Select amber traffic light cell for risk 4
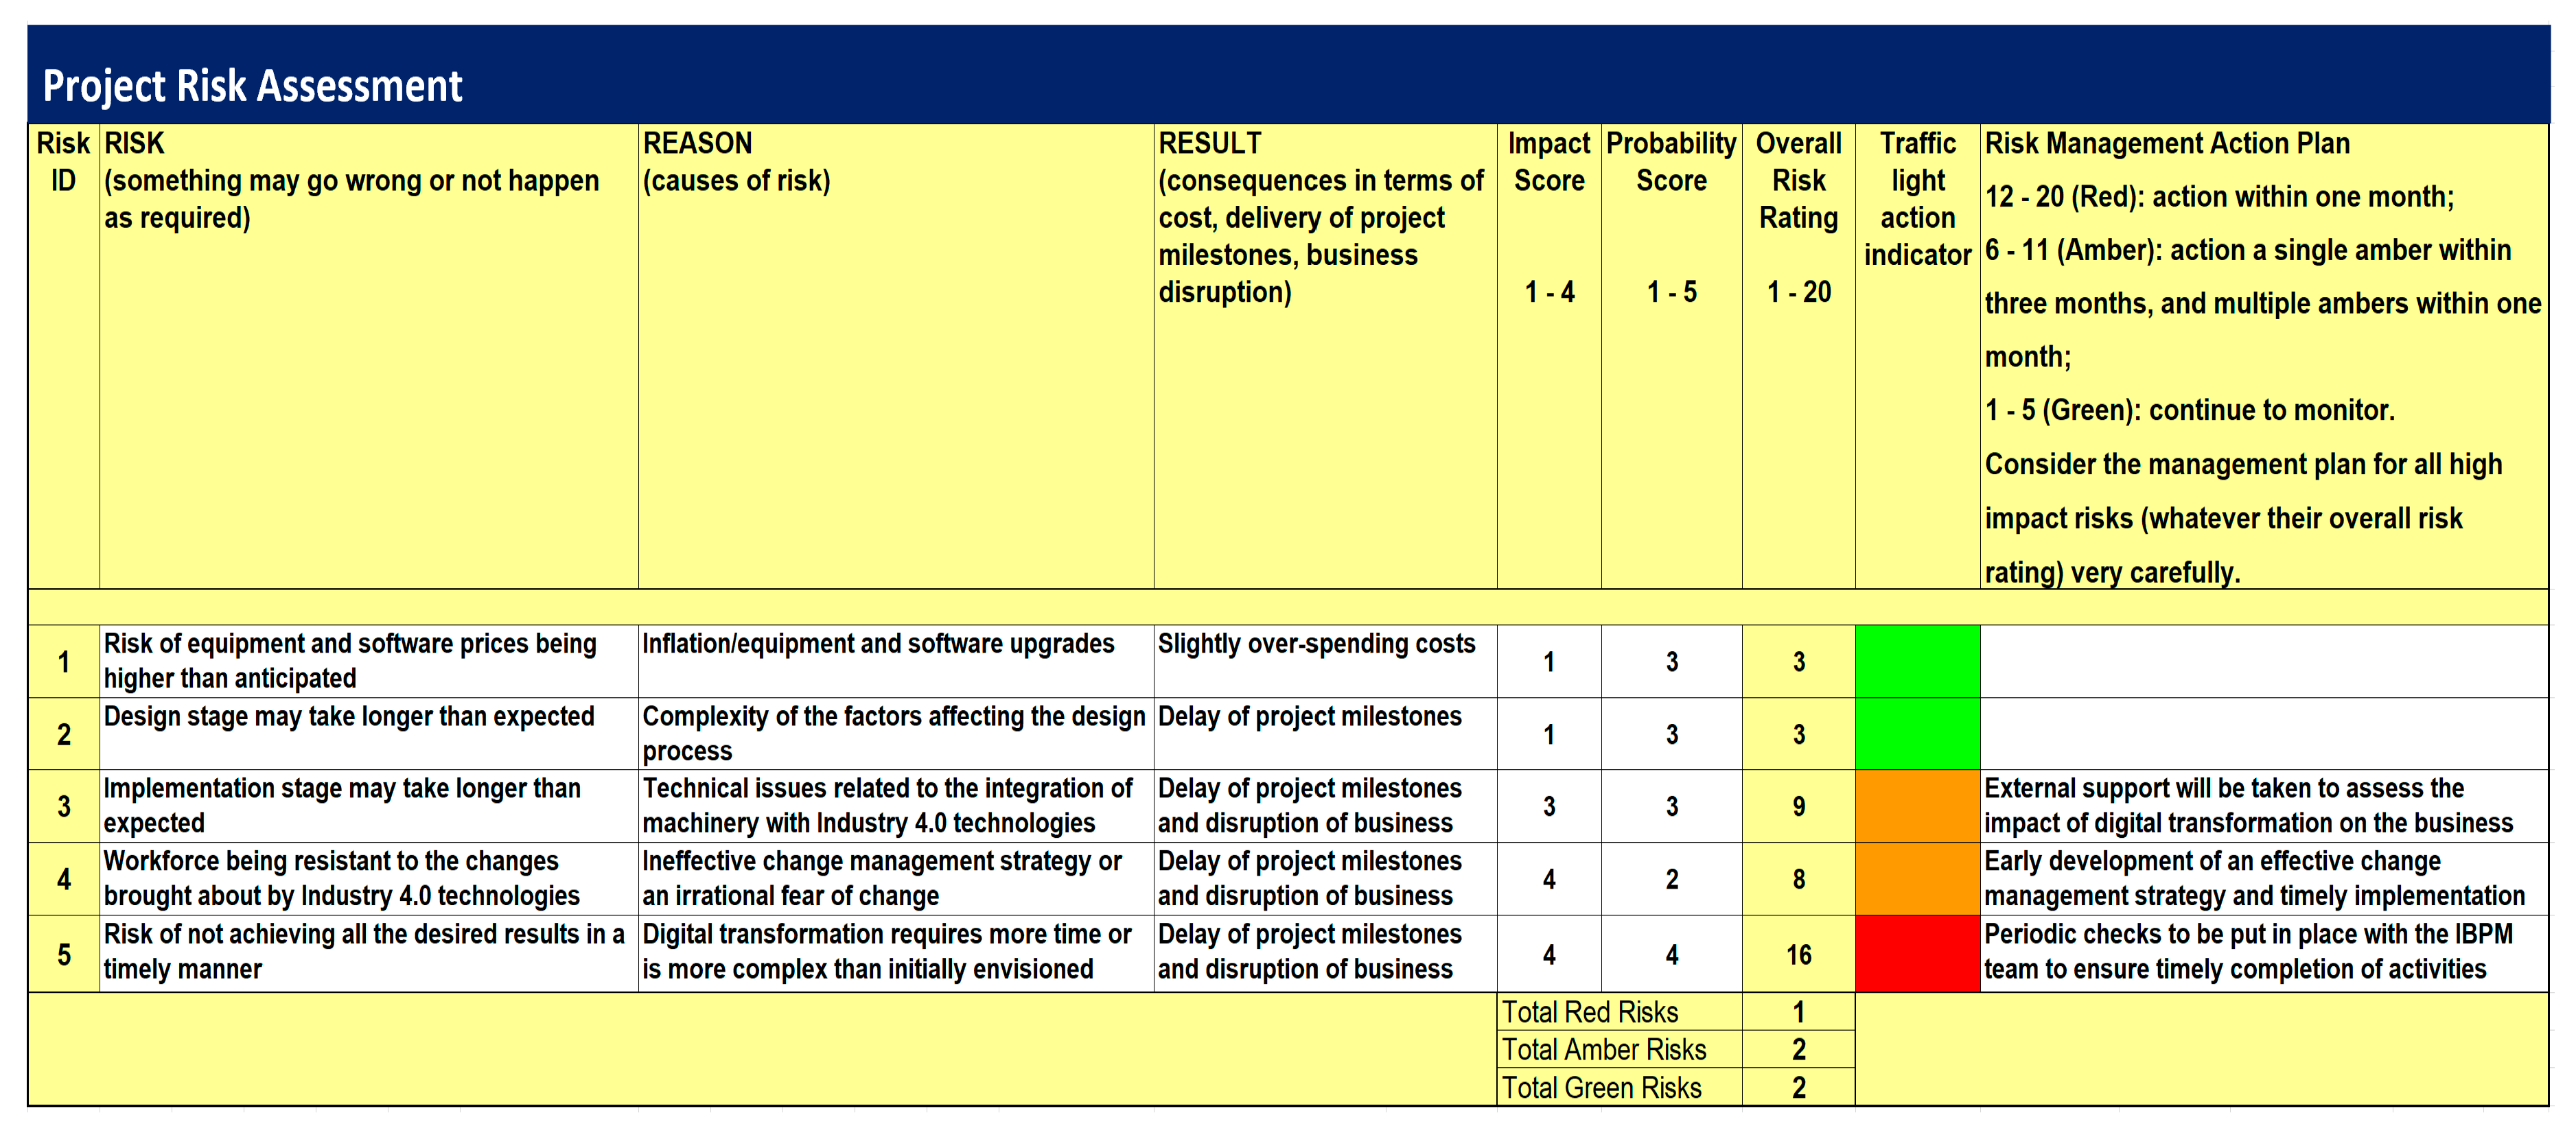This screenshot has height=1135, width=2576. coord(1916,879)
